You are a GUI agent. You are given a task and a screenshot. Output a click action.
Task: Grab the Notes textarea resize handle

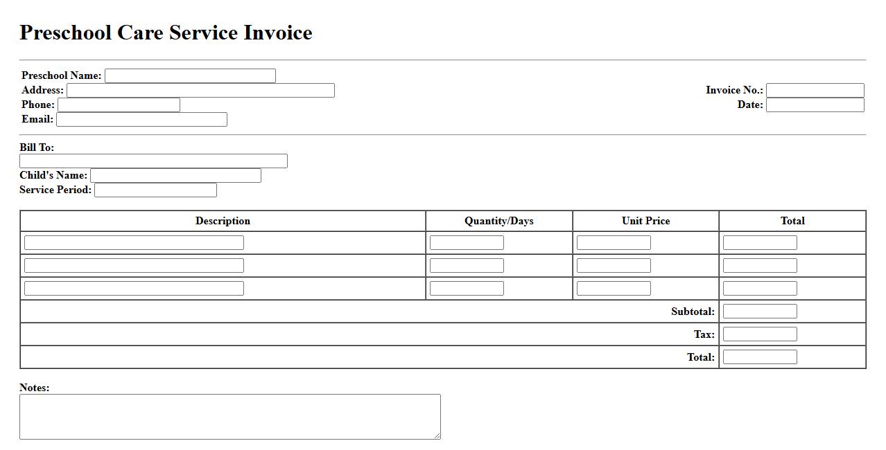point(437,435)
